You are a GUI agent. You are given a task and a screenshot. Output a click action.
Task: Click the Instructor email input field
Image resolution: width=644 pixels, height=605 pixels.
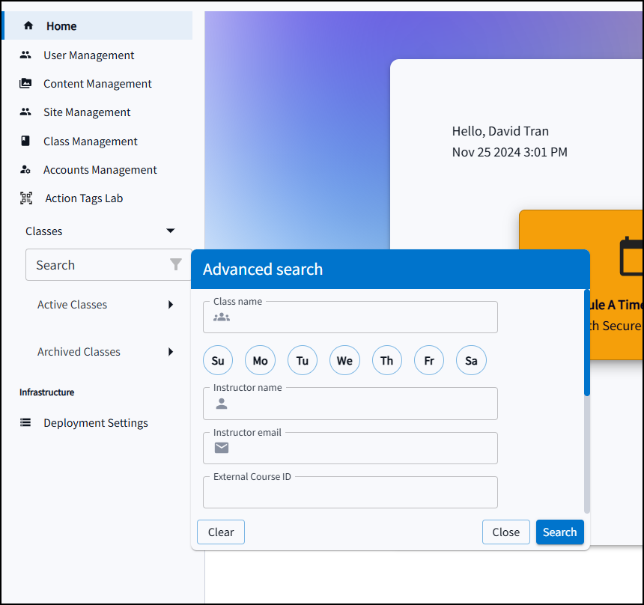point(359,449)
